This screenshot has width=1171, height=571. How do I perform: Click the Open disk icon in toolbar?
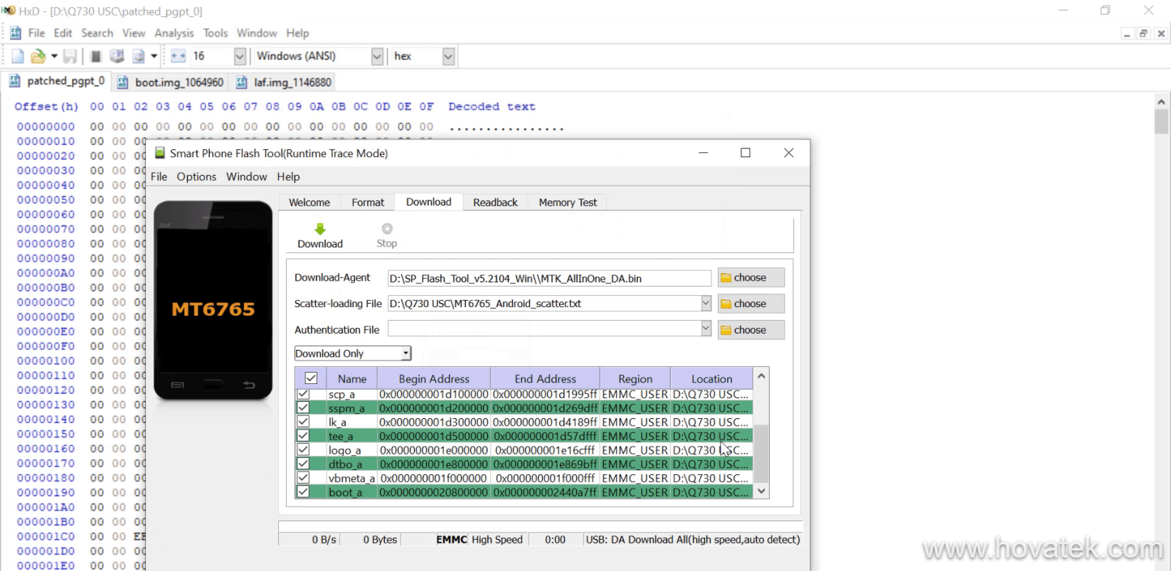click(x=117, y=56)
